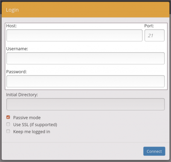Activate the Initial Directory field
Image resolution: width=171 pixels, height=162 pixels.
pos(85,104)
